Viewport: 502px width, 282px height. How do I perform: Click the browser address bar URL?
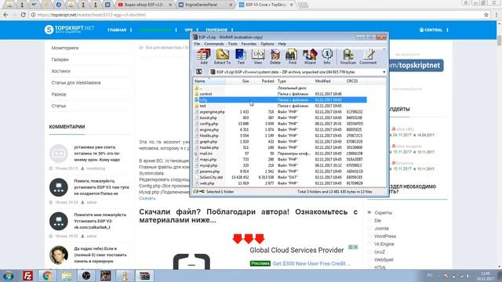91,15
